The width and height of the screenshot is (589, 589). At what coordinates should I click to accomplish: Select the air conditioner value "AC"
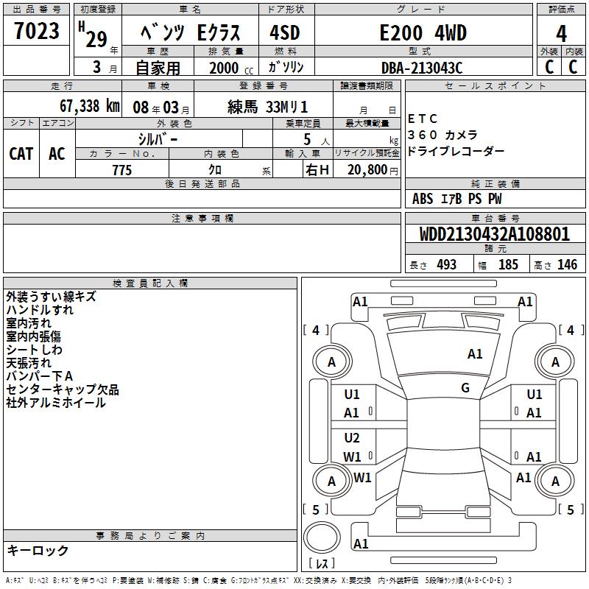[x=57, y=154]
